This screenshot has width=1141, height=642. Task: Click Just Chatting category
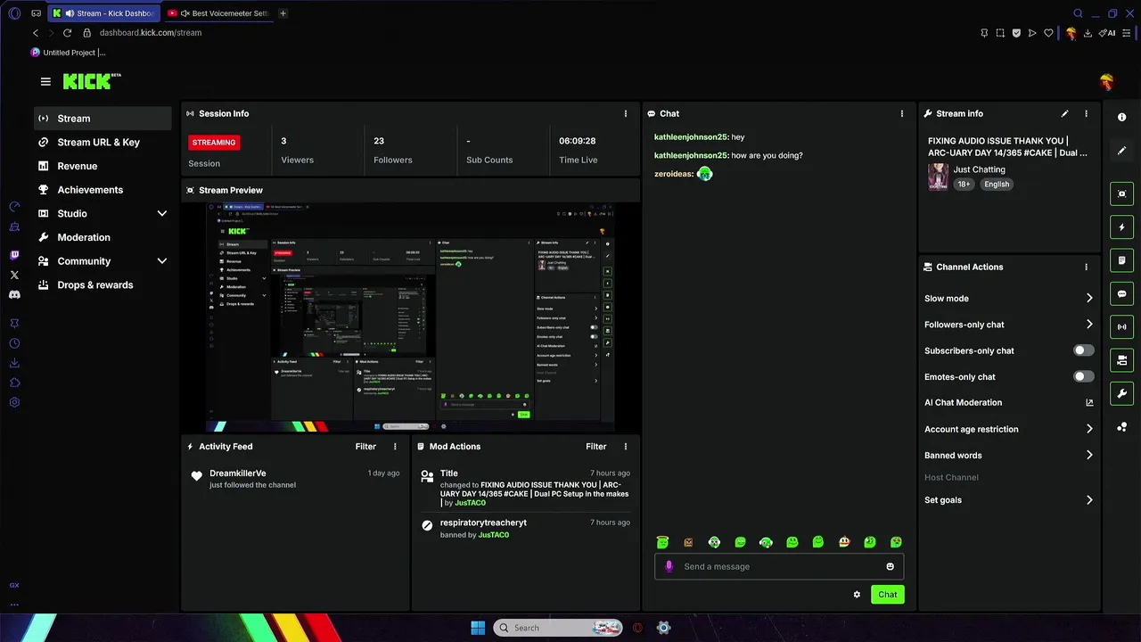[x=979, y=169]
